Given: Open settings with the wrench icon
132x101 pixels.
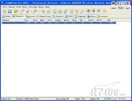Looking at the screenshot, I should [x=82, y=11].
